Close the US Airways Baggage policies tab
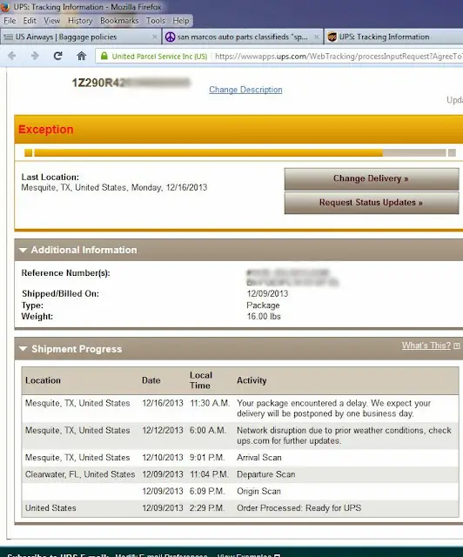 pos(154,37)
